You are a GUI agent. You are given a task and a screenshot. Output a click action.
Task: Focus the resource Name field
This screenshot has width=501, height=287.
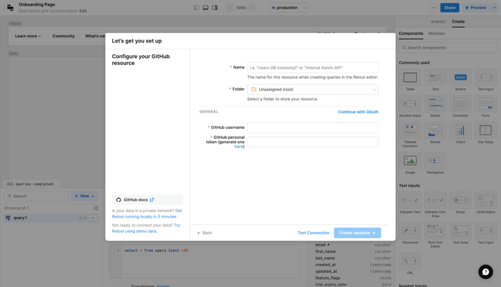312,68
